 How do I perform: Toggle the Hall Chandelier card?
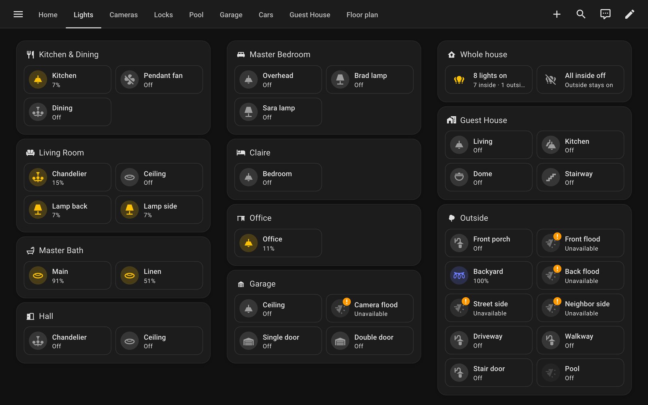point(68,341)
